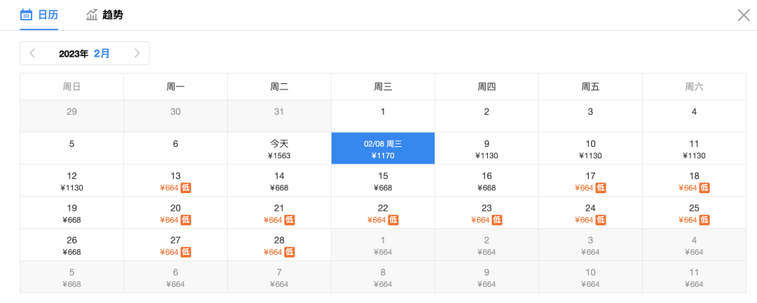
Task: Click the 低 badge on February 17
Action: [601, 188]
